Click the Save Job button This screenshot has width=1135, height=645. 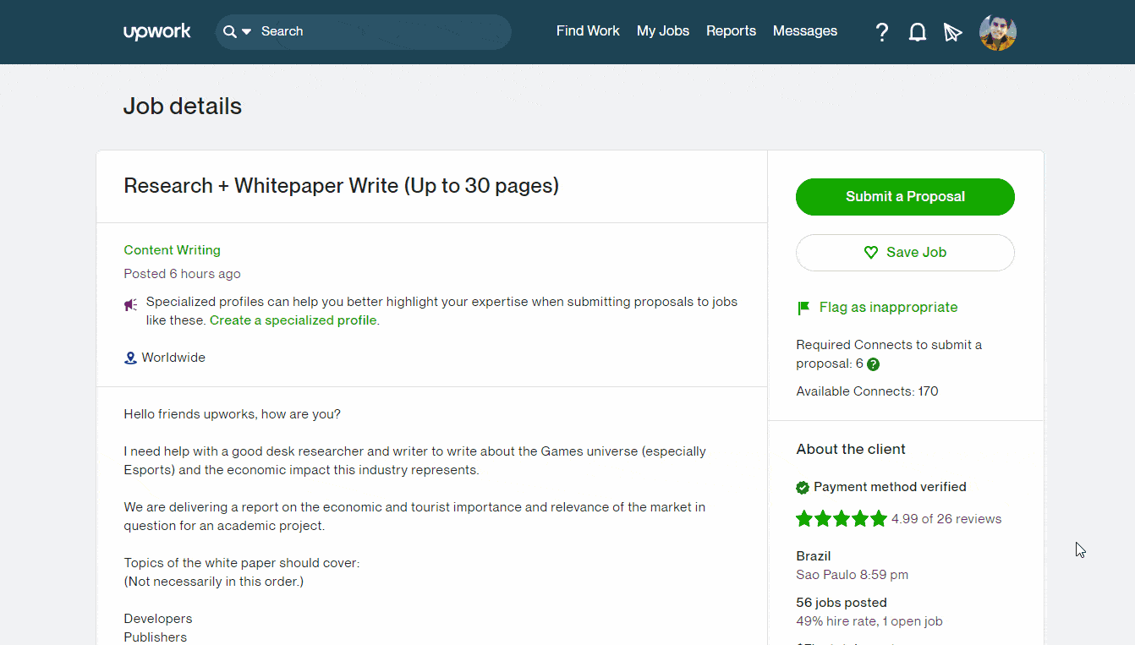point(905,253)
